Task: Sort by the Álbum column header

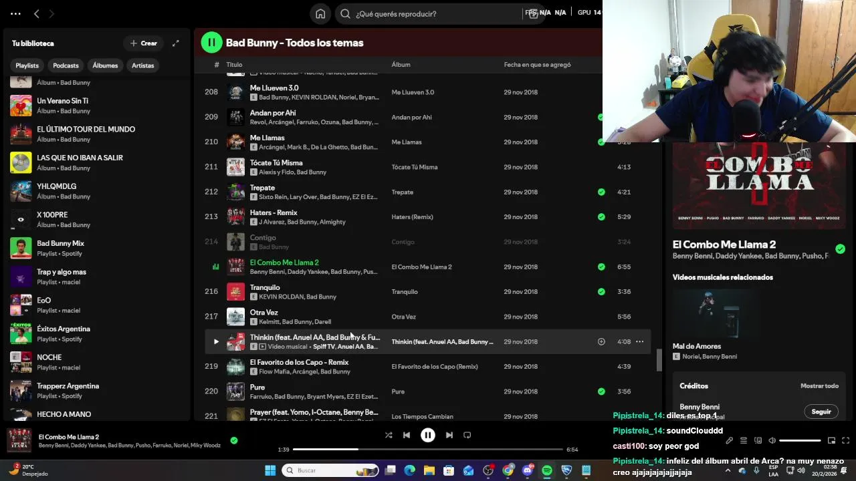Action: tap(401, 65)
